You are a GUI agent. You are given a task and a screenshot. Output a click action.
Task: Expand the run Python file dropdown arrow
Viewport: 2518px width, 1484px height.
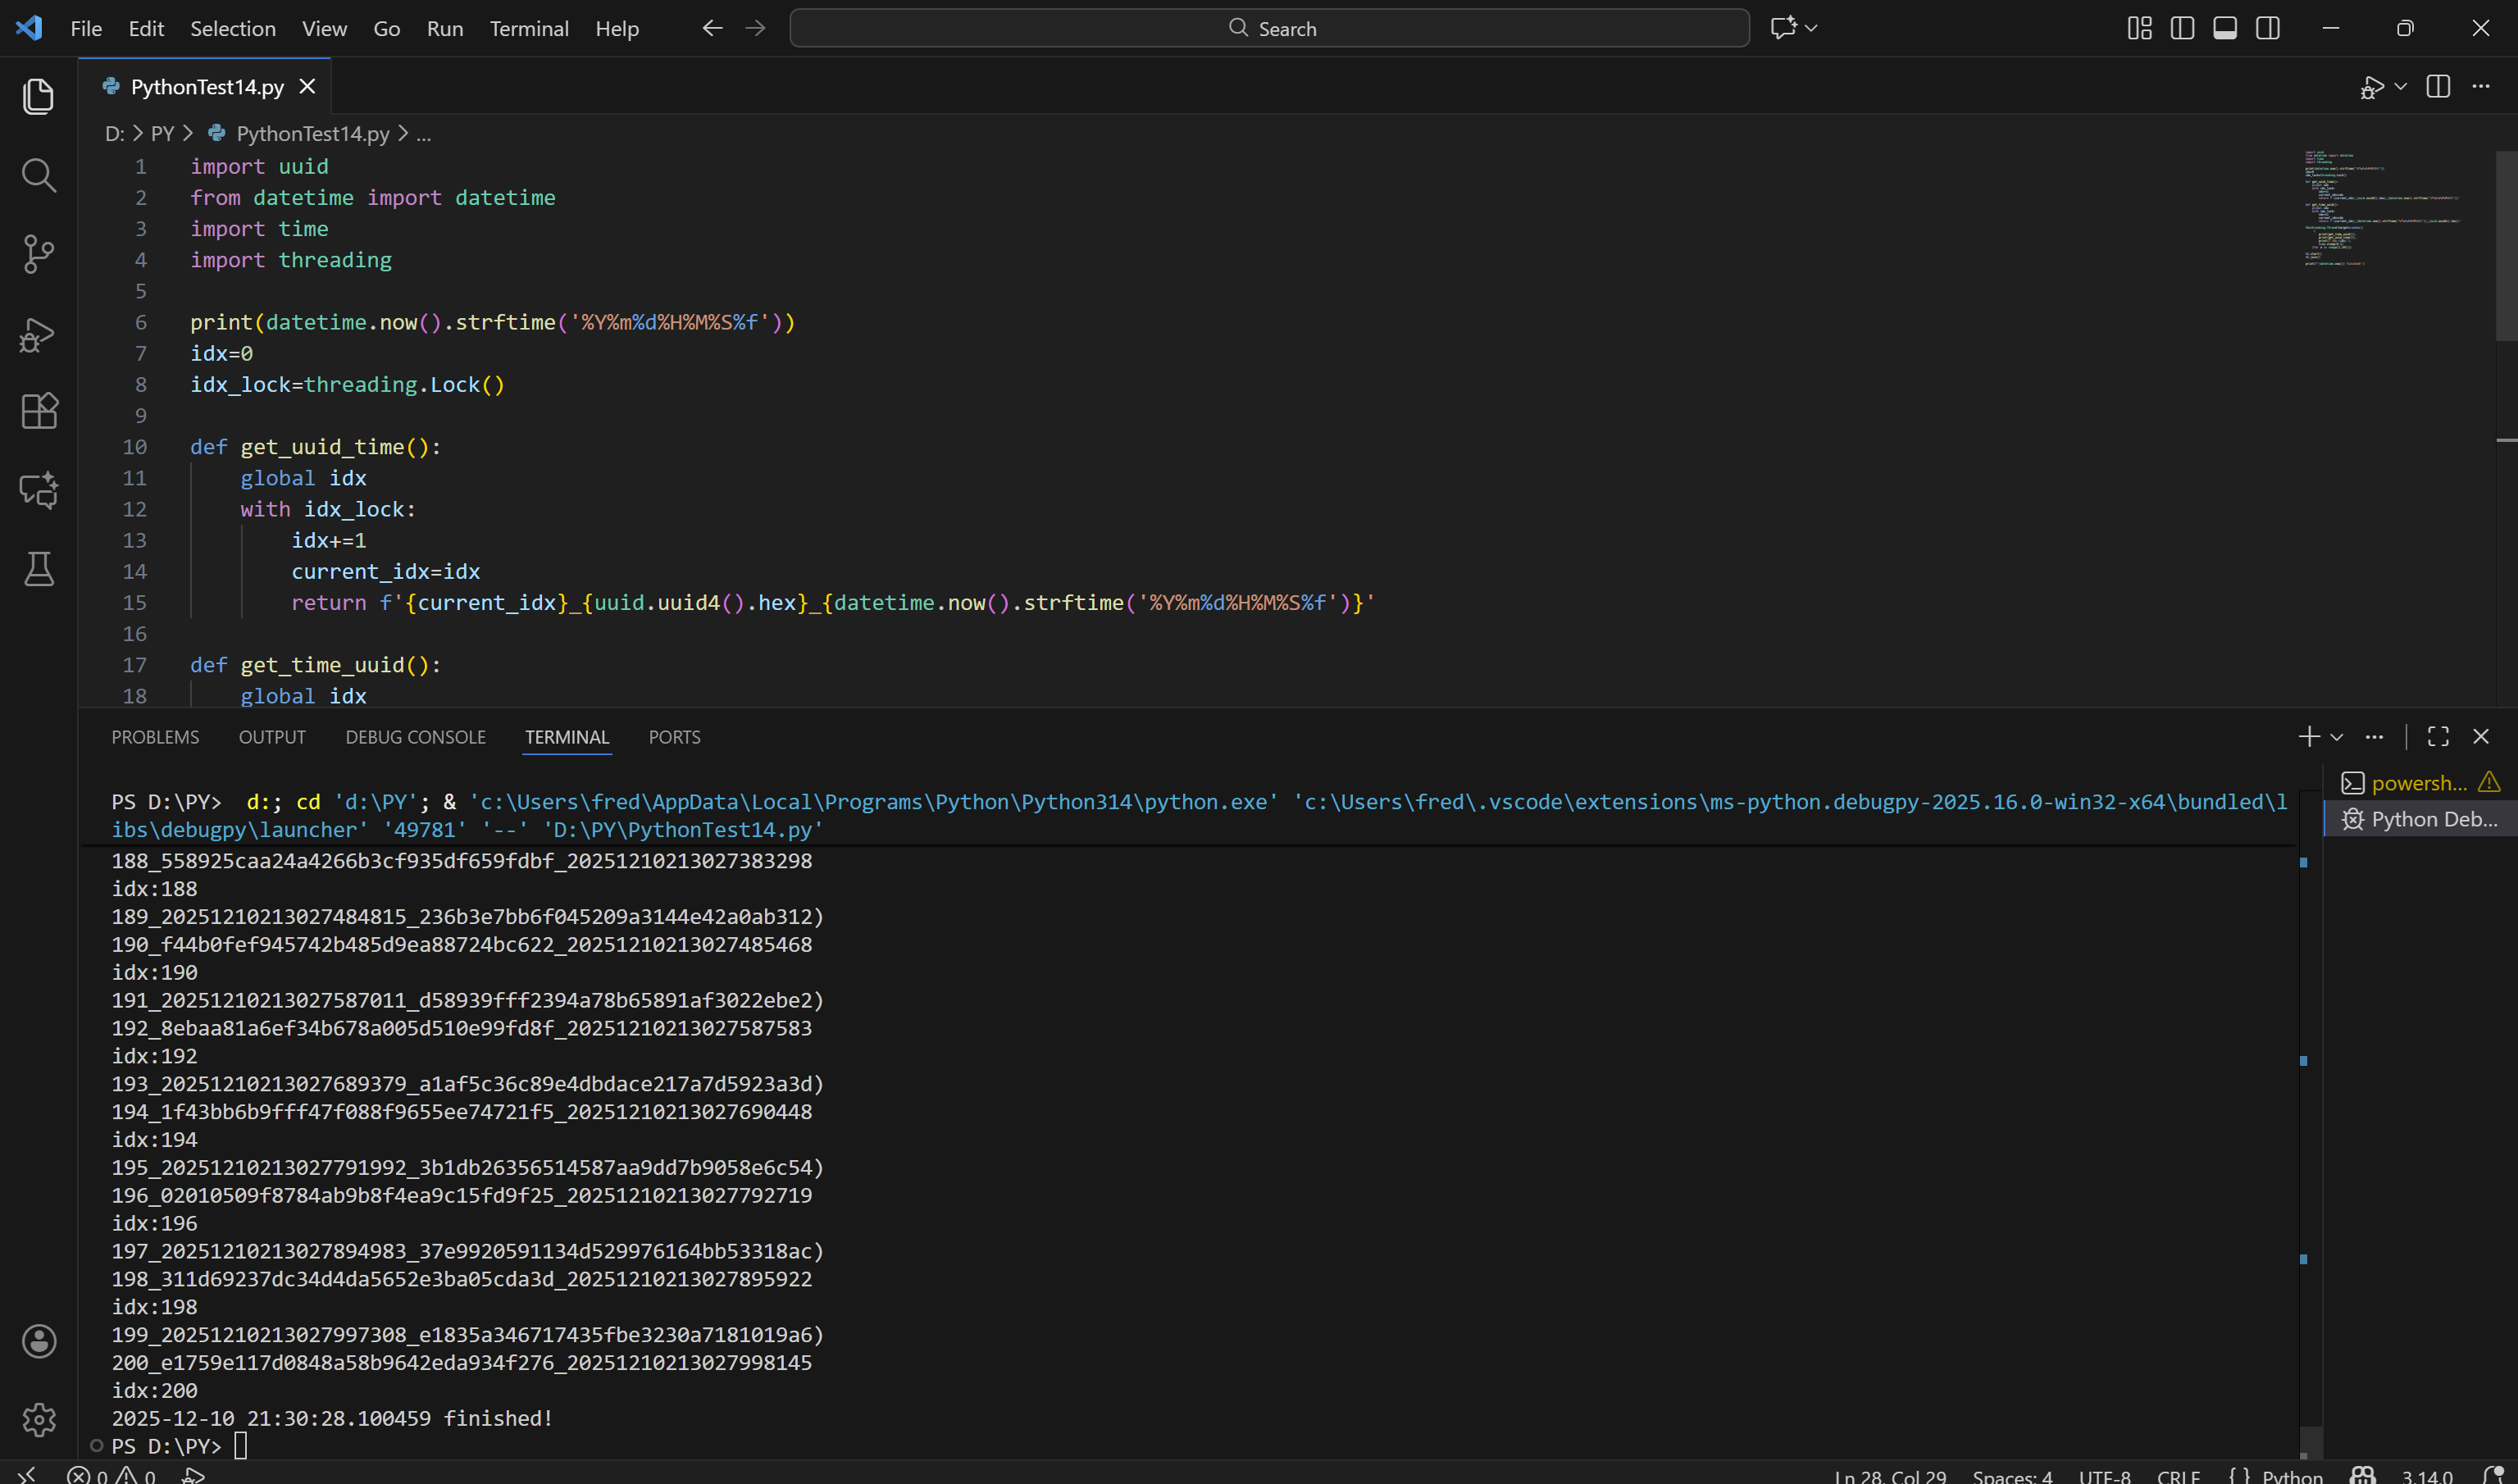tap(2400, 87)
